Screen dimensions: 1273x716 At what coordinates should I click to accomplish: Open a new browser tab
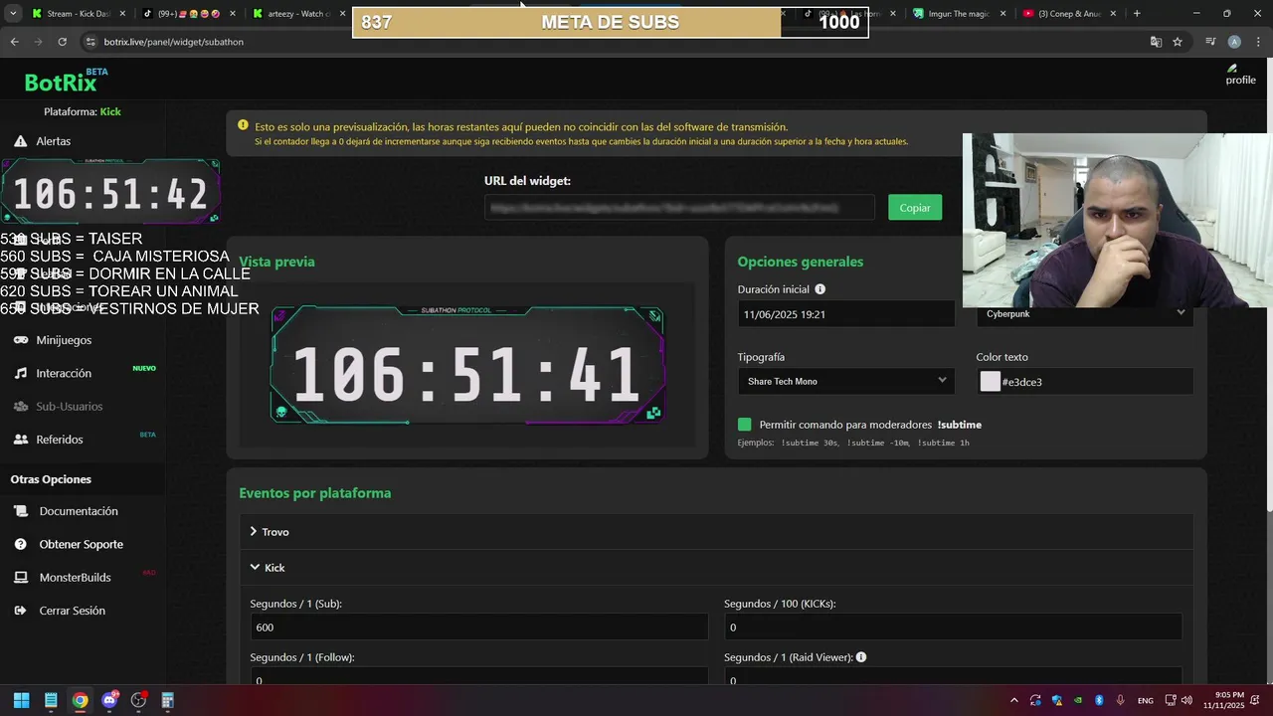pyautogui.click(x=1137, y=14)
